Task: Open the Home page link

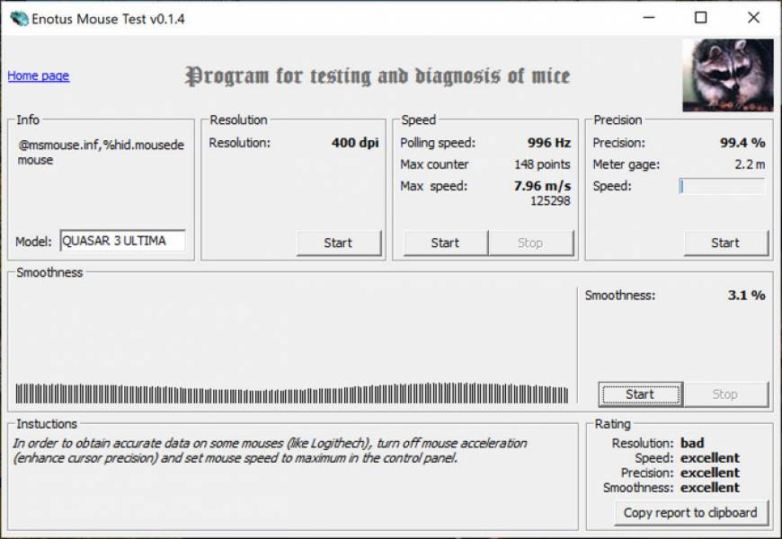Action: pyautogui.click(x=38, y=76)
